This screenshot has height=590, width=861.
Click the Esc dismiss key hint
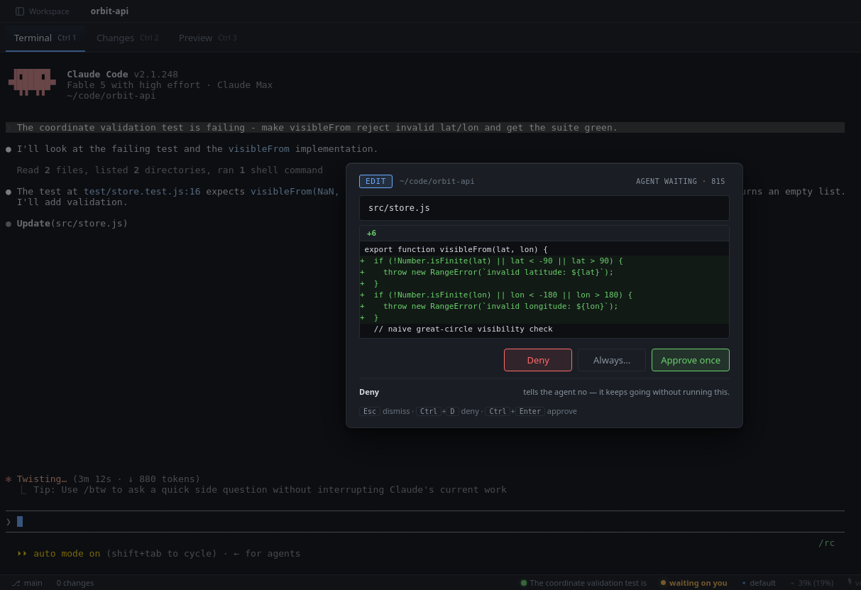click(x=370, y=411)
